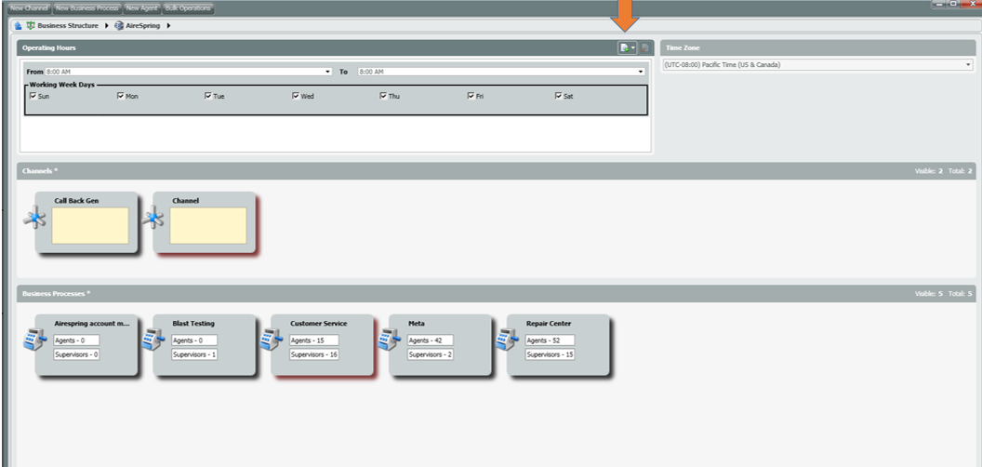This screenshot has height=467, width=982.
Task: Click the New Channel toolbar button
Action: click(28, 8)
